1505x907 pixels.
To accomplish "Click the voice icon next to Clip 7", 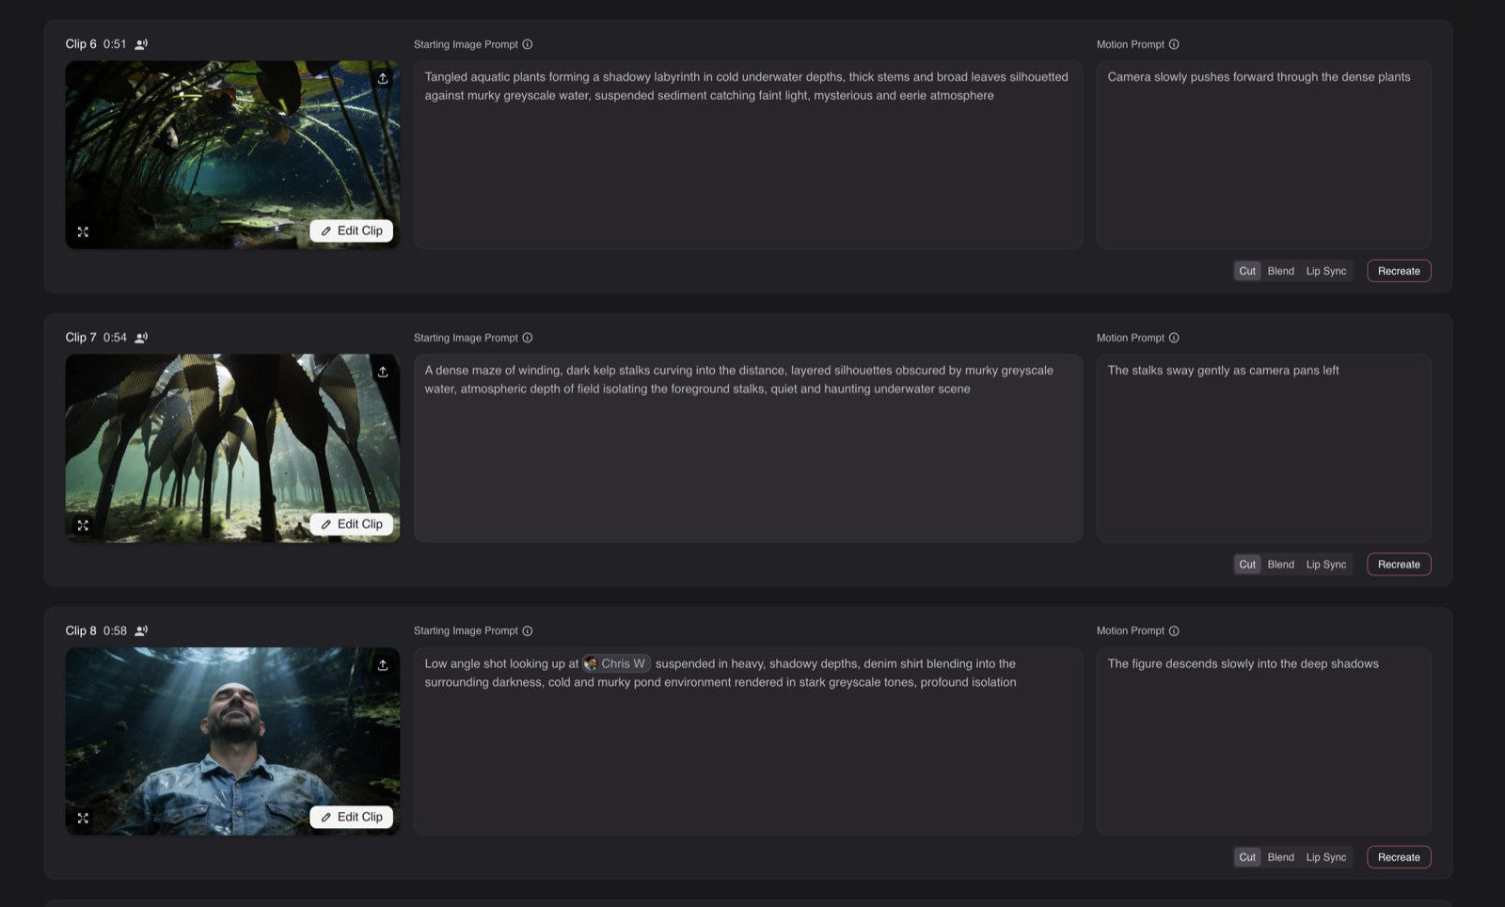I will 141,338.
